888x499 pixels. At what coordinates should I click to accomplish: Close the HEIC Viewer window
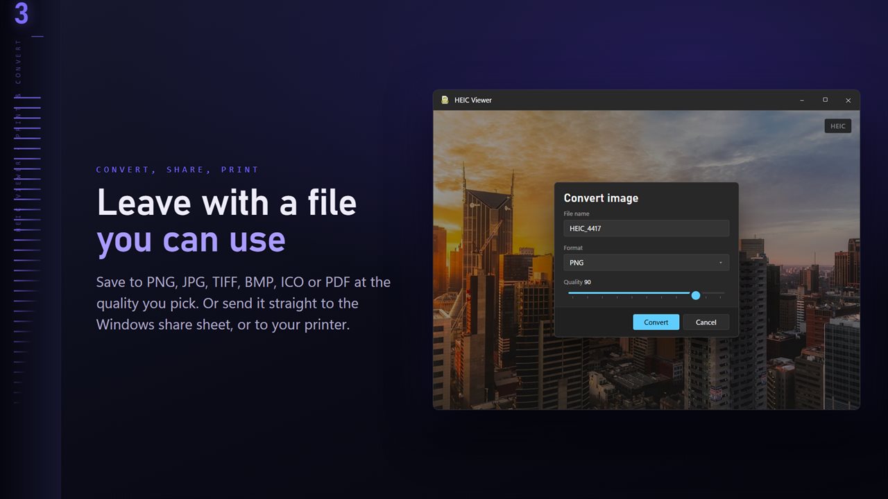[x=848, y=100]
